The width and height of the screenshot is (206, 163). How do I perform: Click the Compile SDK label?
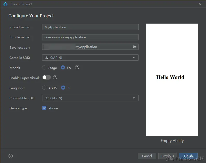20,58
